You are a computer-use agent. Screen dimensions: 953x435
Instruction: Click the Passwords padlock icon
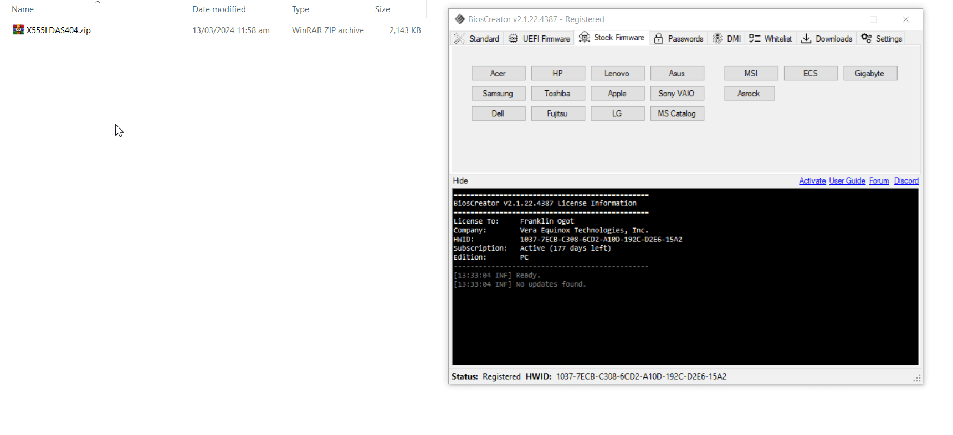point(658,38)
